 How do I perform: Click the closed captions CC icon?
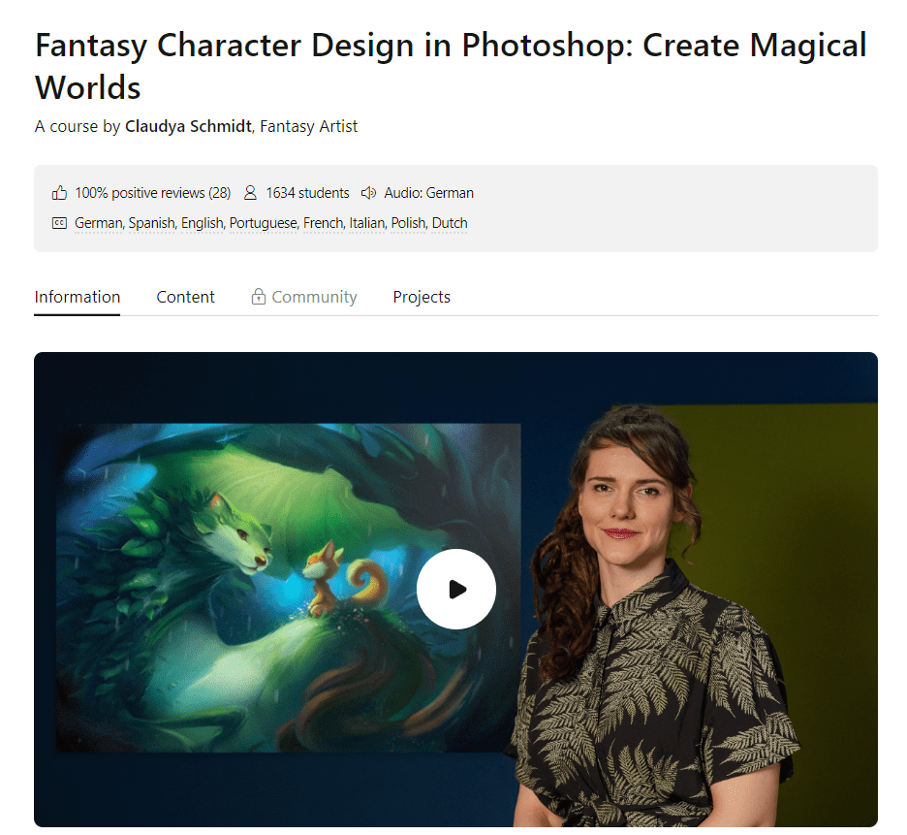[x=60, y=223]
